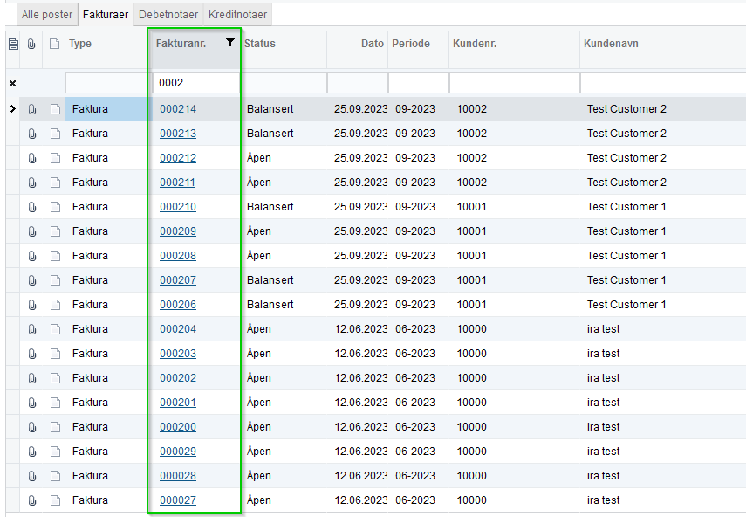Follow the invoice link 000203
Image resolution: width=746 pixels, height=517 pixels.
(x=178, y=354)
